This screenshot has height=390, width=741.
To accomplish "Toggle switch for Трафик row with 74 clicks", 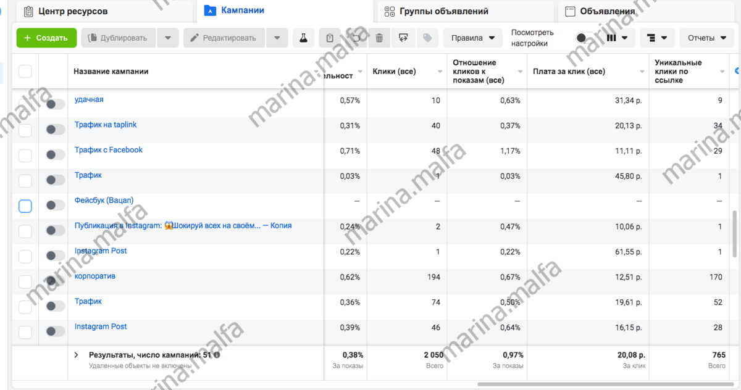I will [55, 307].
